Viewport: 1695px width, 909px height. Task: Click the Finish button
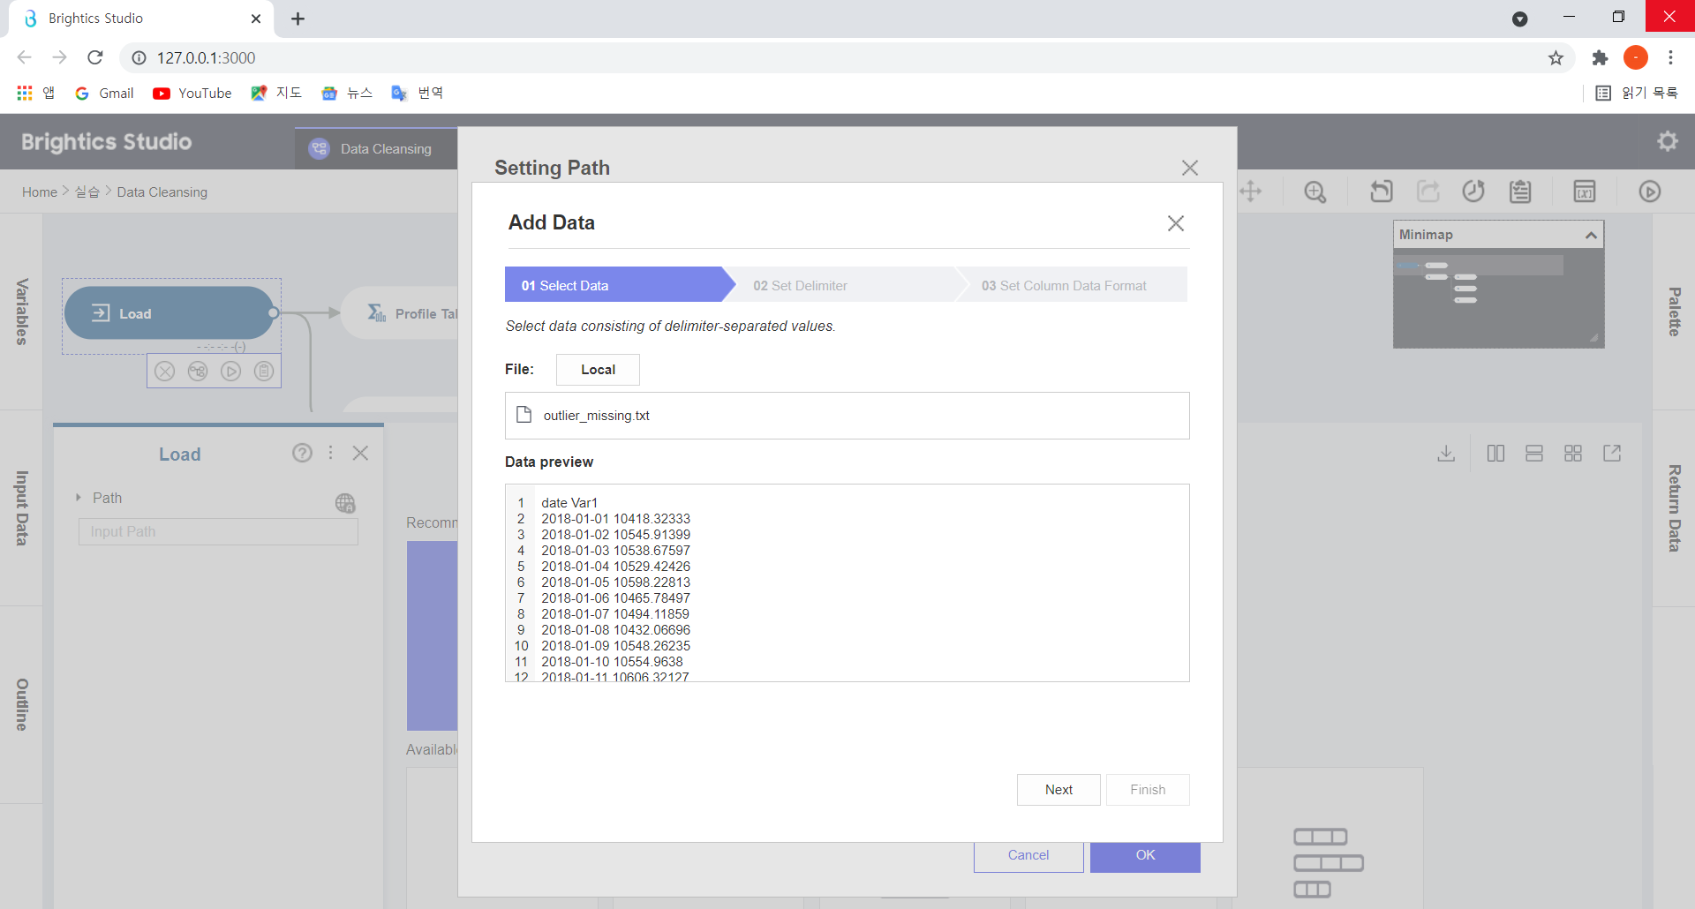click(1148, 790)
